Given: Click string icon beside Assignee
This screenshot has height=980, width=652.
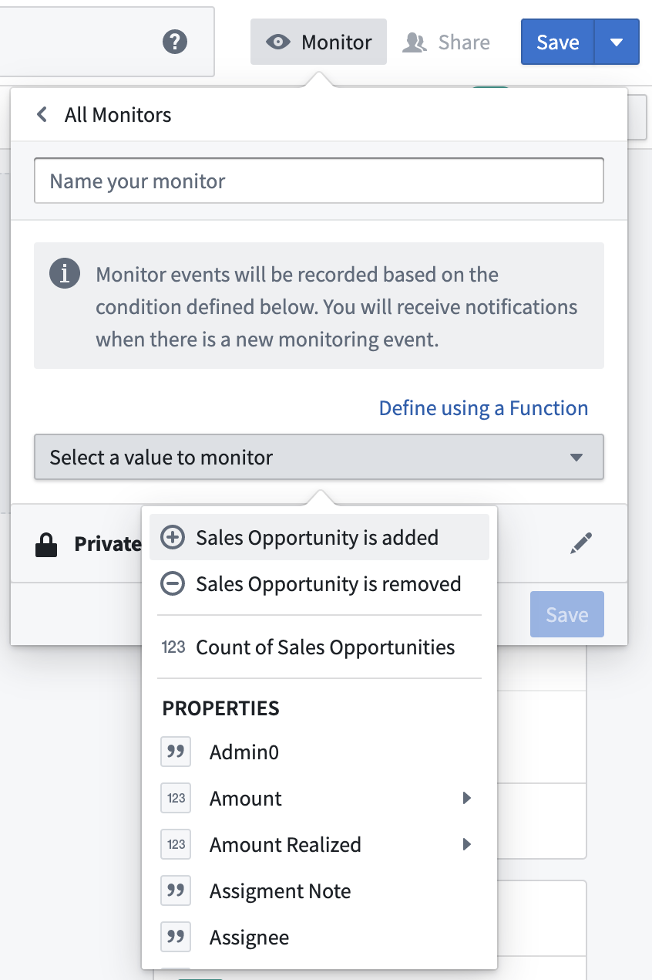Looking at the screenshot, I should pos(176,937).
